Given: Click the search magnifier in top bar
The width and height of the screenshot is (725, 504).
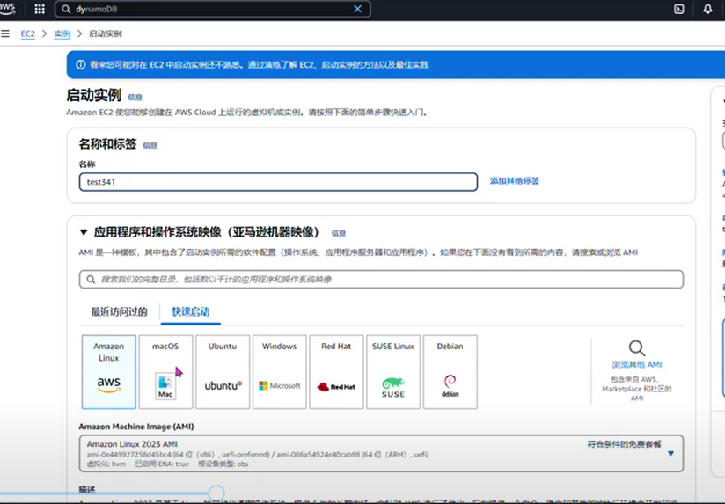Looking at the screenshot, I should tap(66, 9).
